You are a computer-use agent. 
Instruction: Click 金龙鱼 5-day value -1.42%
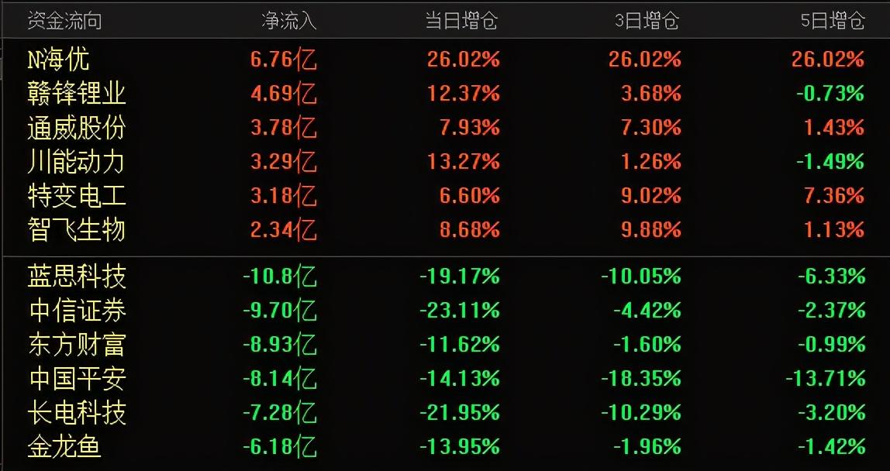pos(832,447)
